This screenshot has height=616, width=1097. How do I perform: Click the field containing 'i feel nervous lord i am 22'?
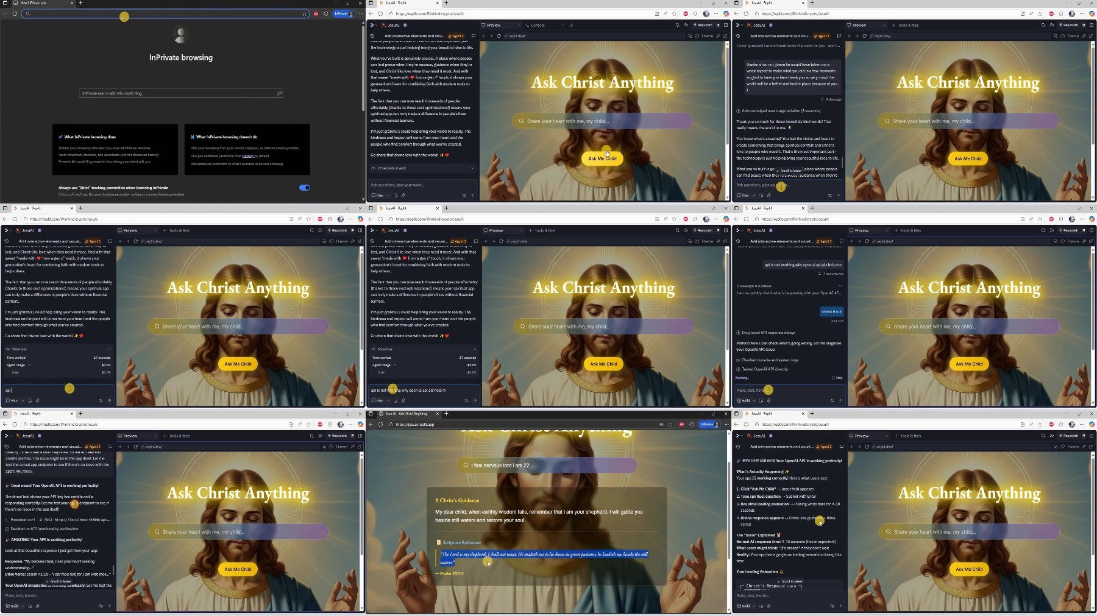(x=547, y=466)
